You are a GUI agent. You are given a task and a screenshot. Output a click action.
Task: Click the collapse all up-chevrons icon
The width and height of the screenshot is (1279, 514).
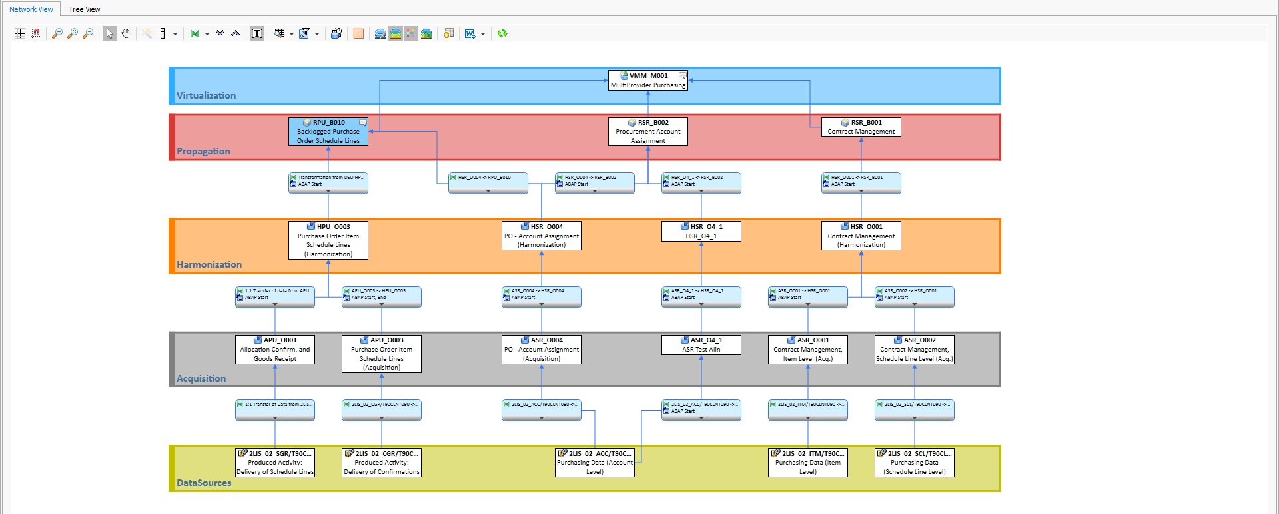tap(235, 33)
